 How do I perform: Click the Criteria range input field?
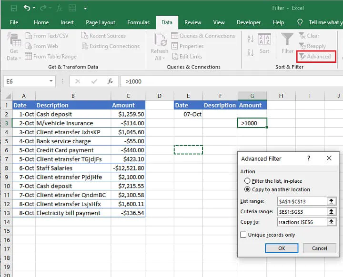pyautogui.click(x=302, y=212)
